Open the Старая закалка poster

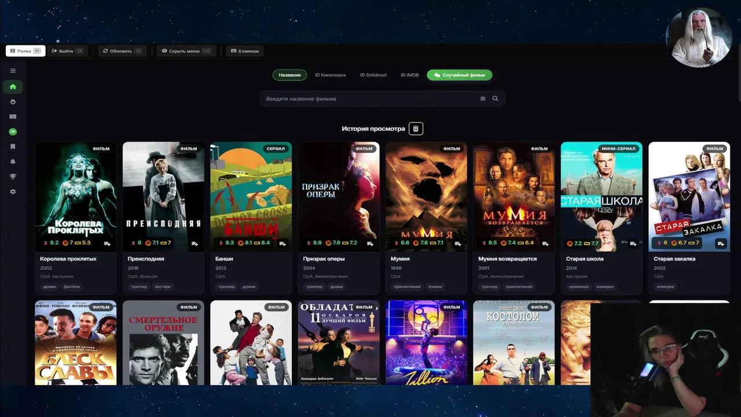click(x=689, y=196)
